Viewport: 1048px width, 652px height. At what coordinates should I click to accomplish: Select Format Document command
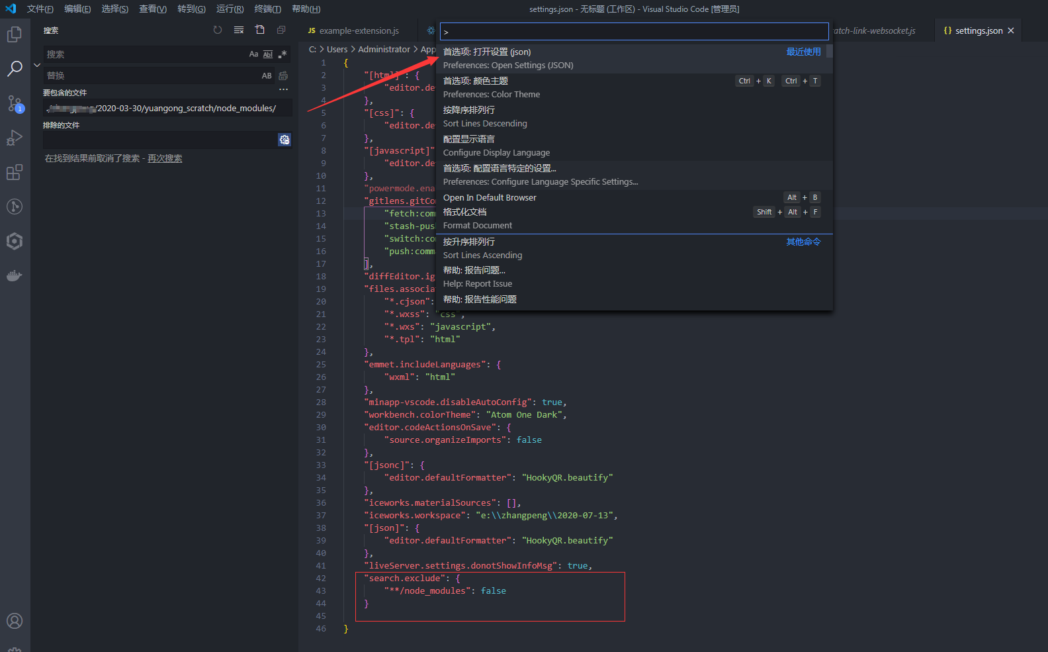pyautogui.click(x=634, y=218)
